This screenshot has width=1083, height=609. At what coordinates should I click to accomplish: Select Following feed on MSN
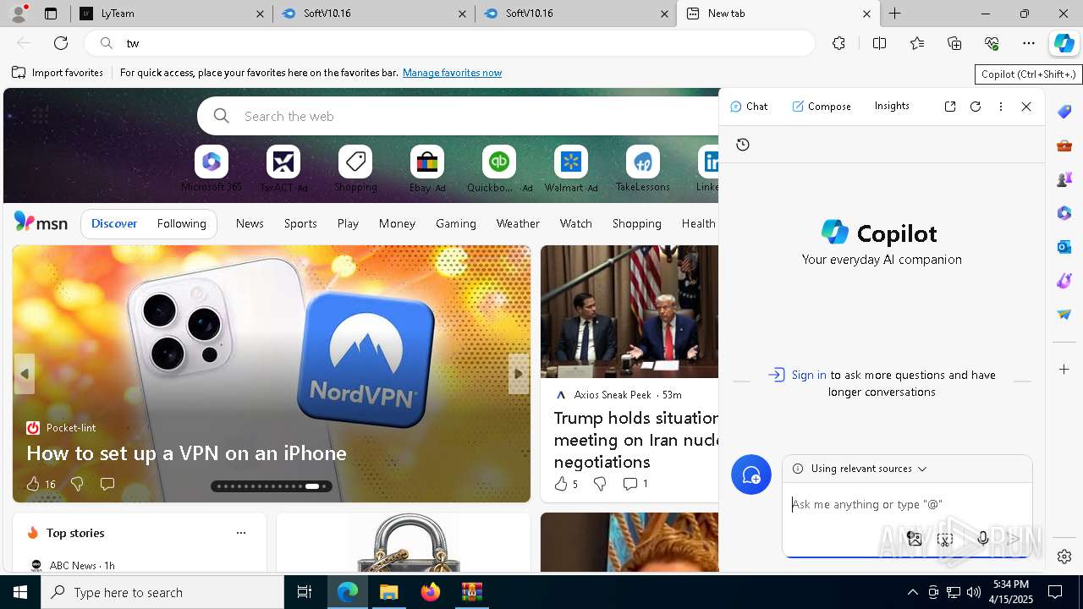pyautogui.click(x=182, y=223)
